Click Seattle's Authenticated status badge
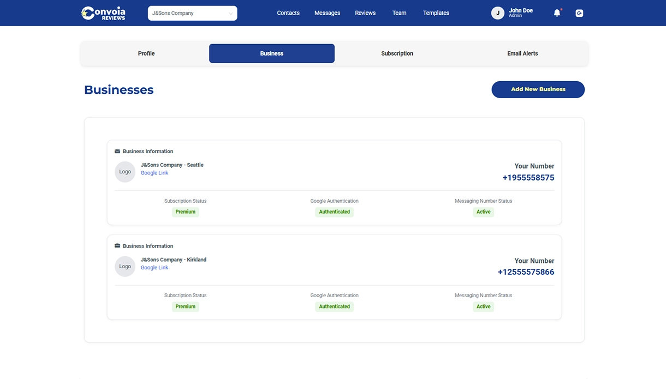The height and width of the screenshot is (379, 666). click(x=334, y=212)
